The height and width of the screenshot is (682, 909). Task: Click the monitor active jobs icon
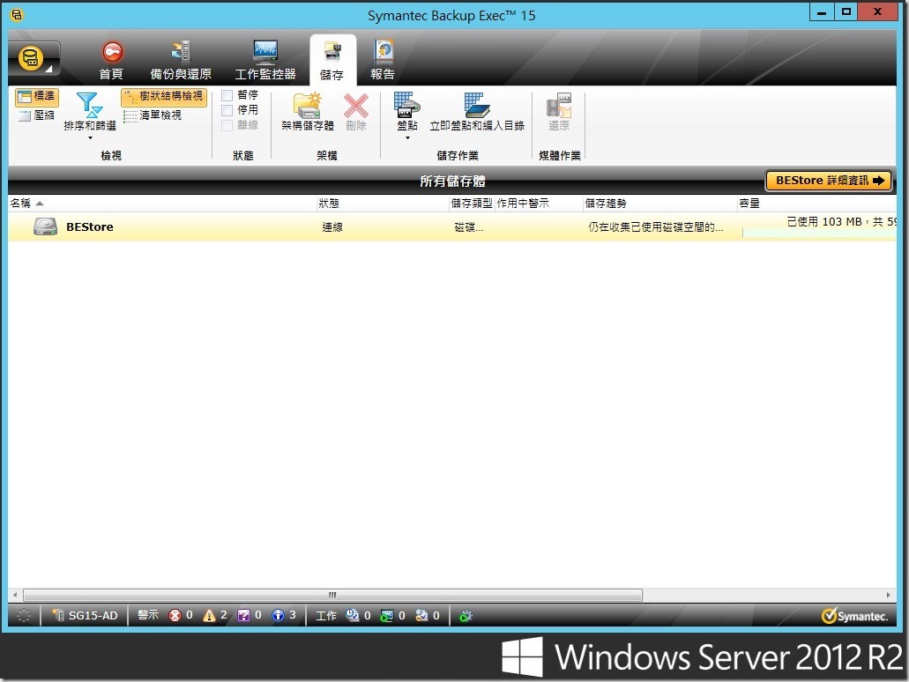387,615
